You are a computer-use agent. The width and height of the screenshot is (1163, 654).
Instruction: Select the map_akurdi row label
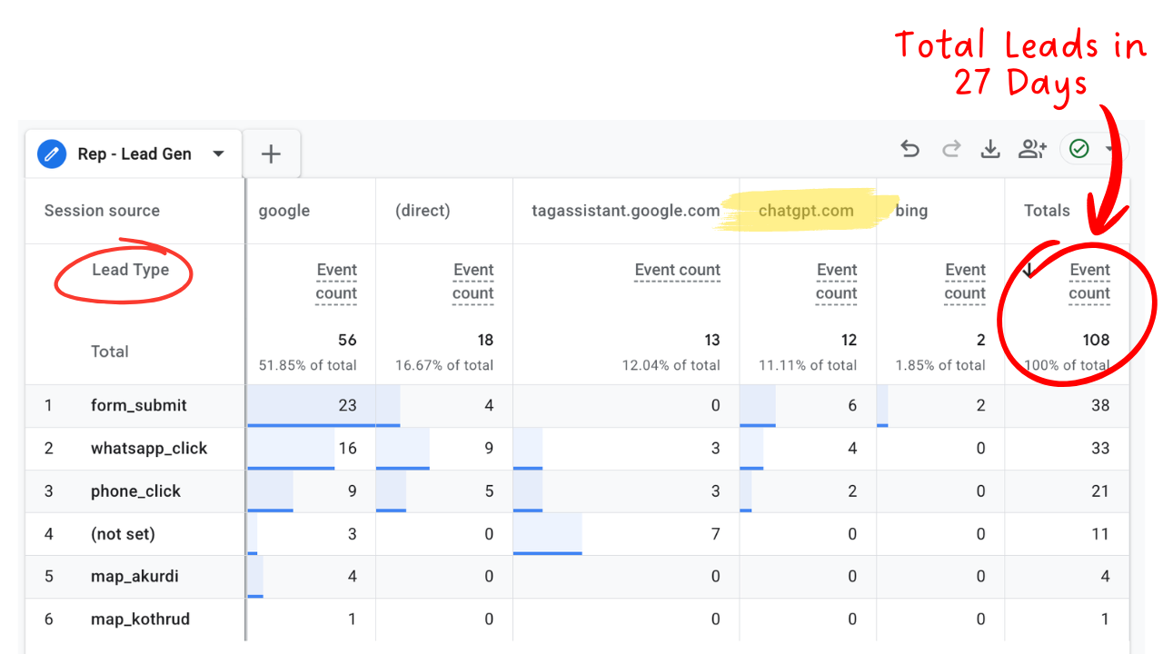[x=134, y=576]
